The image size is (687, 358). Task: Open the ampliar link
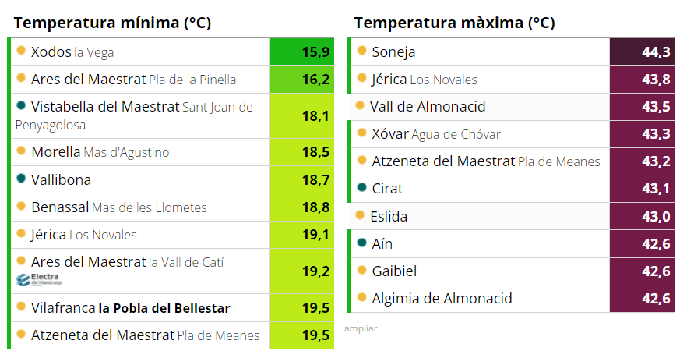[361, 328]
